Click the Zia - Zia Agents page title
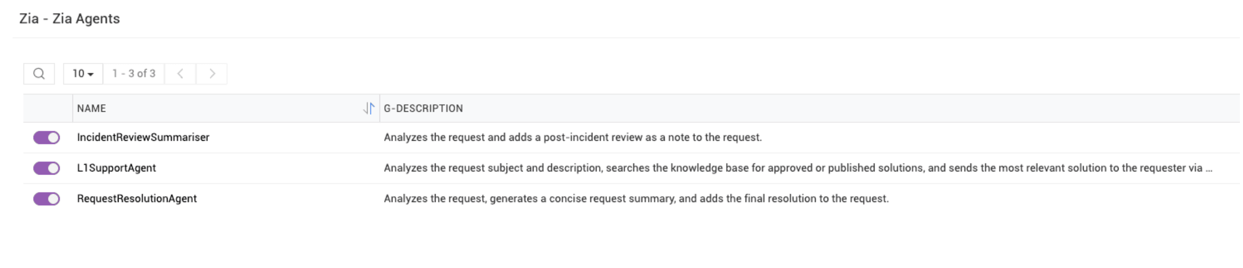 [70, 19]
